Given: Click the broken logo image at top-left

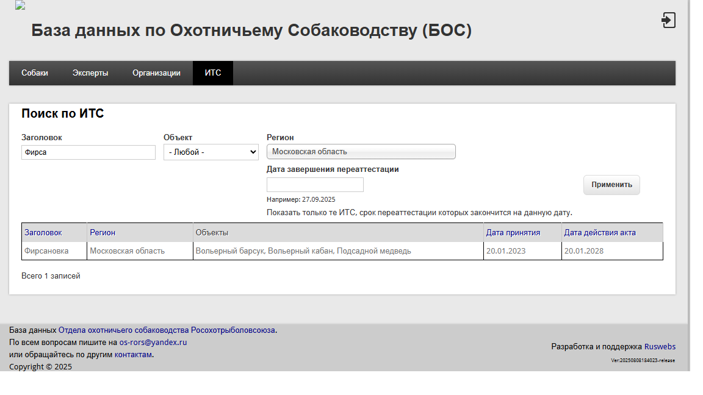Looking at the screenshot, I should coord(20,5).
